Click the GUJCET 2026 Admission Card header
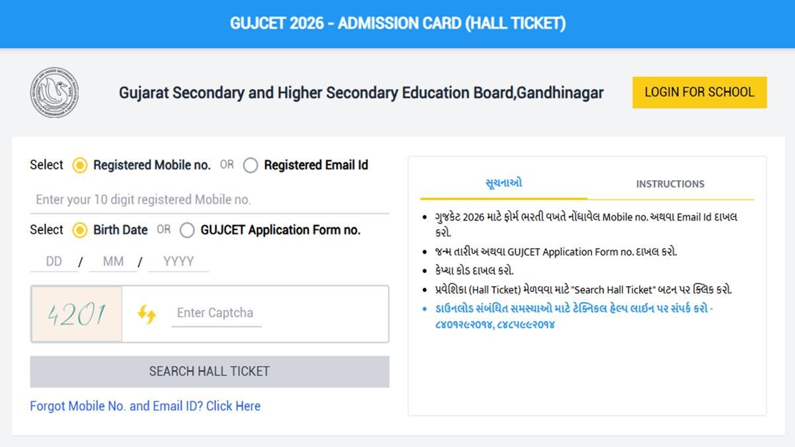This screenshot has height=447, width=795. coord(397,24)
